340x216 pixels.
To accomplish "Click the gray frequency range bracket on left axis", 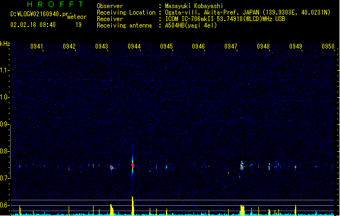I will point(11,151).
